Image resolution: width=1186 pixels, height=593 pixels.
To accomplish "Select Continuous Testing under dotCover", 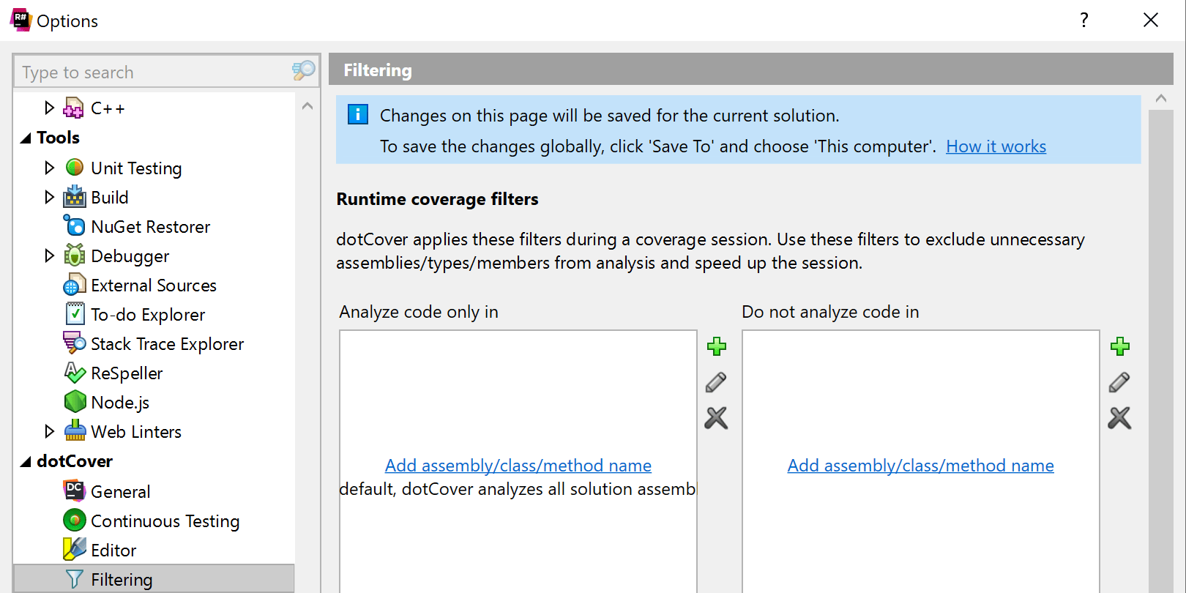I will (165, 521).
